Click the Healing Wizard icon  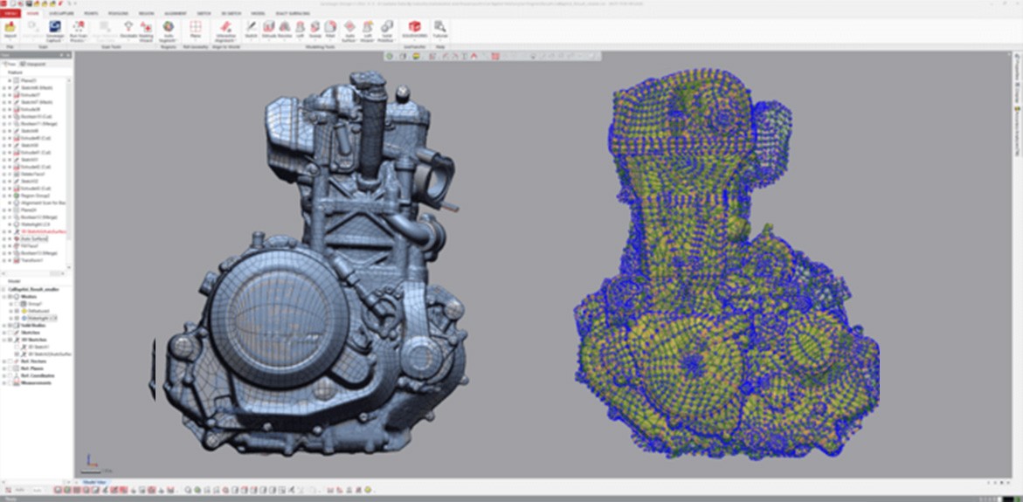[145, 28]
